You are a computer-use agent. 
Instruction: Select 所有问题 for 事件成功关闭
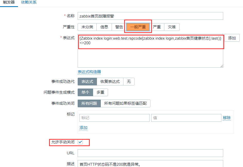89,103
